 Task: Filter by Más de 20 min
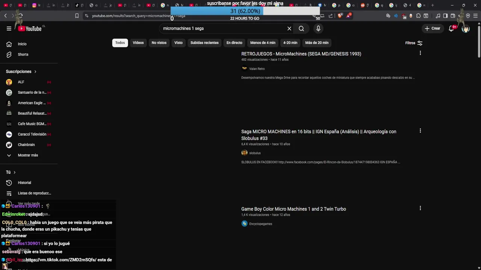(x=317, y=43)
